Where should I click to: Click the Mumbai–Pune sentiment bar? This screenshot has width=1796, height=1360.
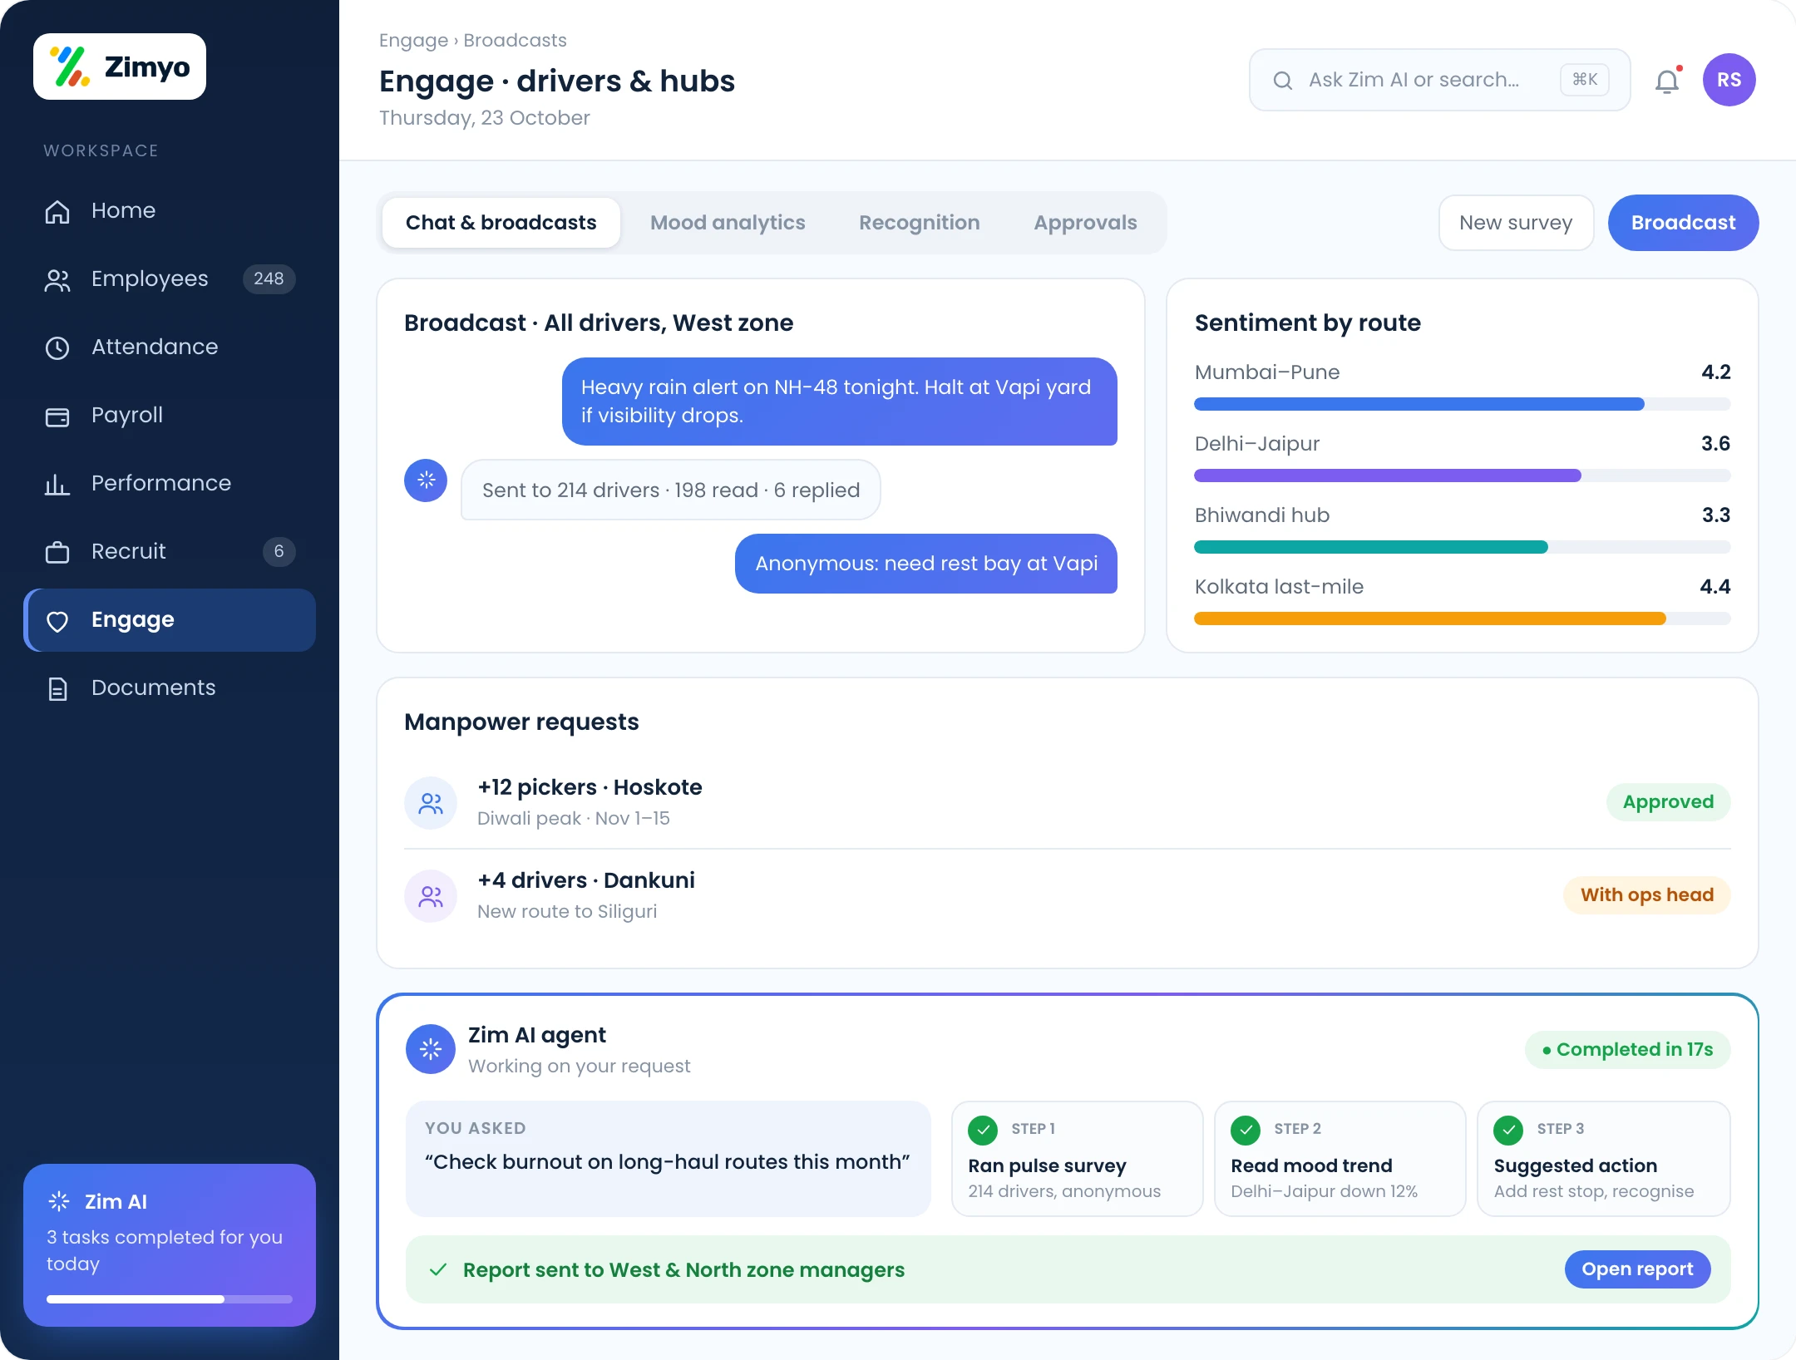(x=1462, y=404)
